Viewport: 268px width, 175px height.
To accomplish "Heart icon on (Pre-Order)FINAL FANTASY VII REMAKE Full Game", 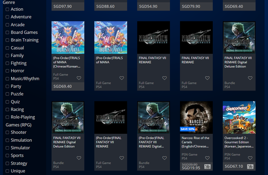I will tap(122, 158).
